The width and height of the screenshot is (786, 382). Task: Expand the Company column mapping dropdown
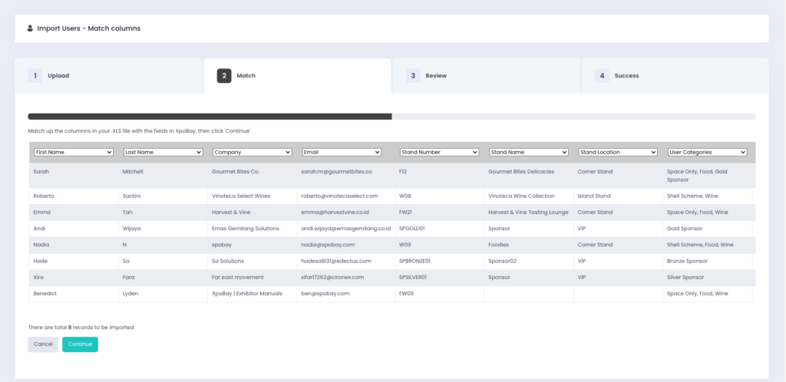pyautogui.click(x=252, y=152)
